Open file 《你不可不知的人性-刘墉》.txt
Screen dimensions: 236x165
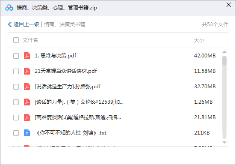pyautogui.click(x=71, y=133)
